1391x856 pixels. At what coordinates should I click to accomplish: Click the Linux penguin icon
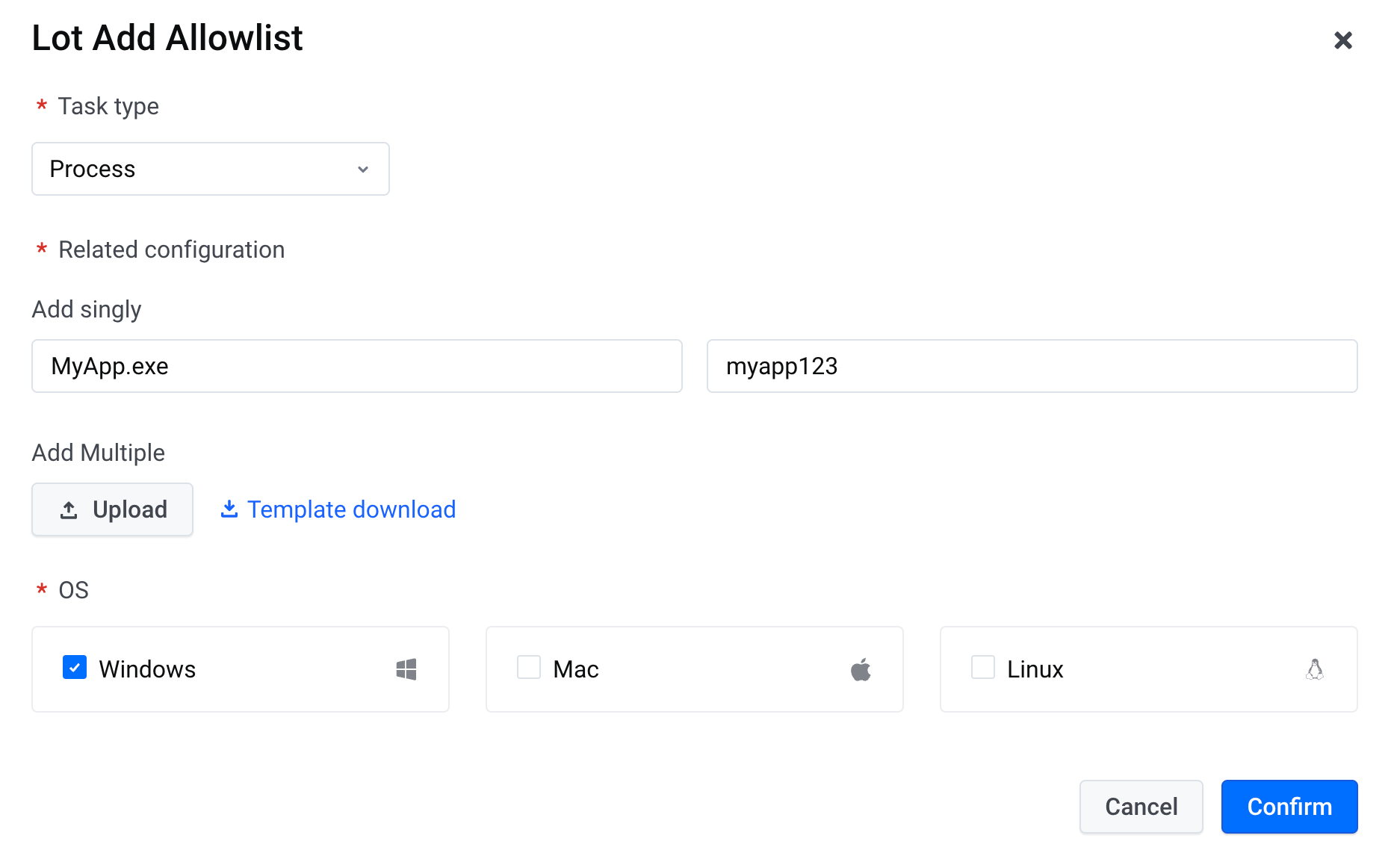click(1315, 669)
